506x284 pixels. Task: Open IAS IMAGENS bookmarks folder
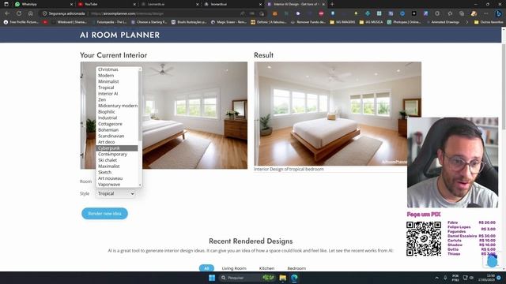[342, 22]
